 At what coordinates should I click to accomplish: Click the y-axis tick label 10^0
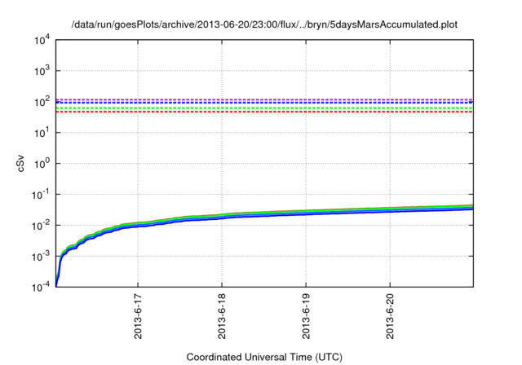click(42, 163)
